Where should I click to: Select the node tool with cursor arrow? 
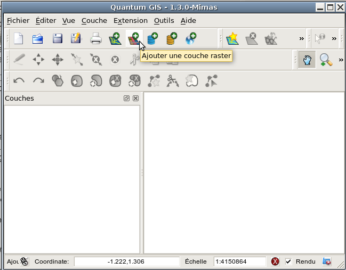point(211,80)
